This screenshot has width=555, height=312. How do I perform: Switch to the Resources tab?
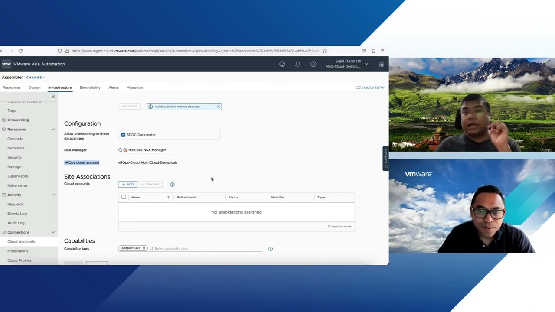(x=12, y=88)
